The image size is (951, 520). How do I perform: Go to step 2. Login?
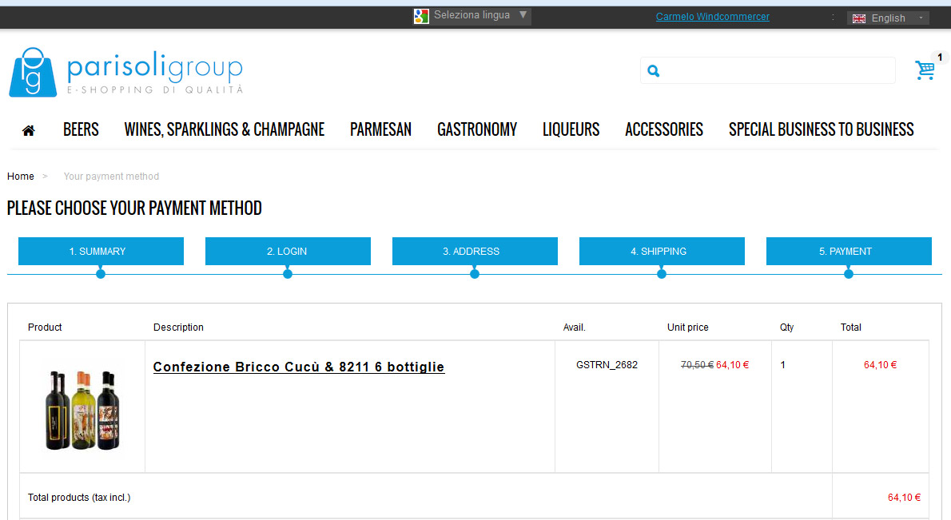click(288, 251)
